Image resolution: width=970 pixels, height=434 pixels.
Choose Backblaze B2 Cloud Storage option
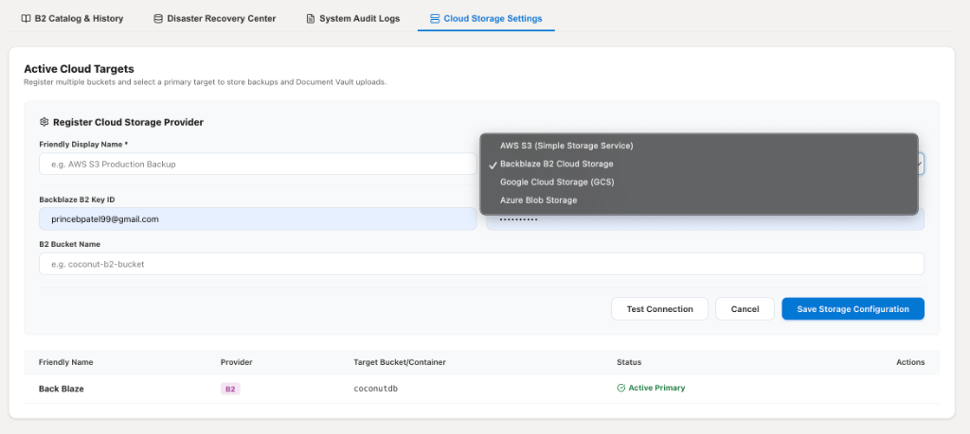[x=699, y=165]
